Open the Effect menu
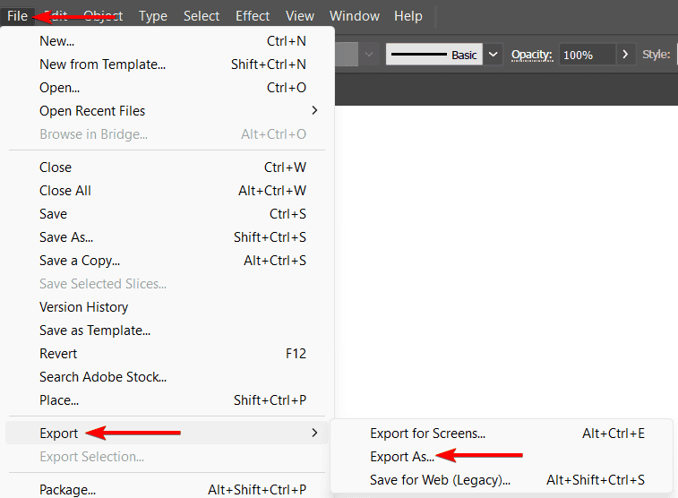Screen dimensions: 678x498 point(253,16)
